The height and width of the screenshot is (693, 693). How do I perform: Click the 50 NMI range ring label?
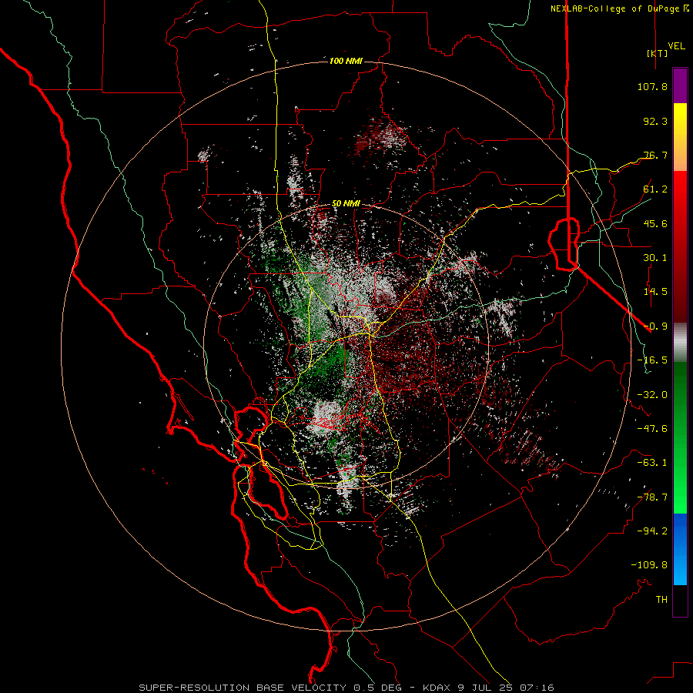[x=346, y=204]
